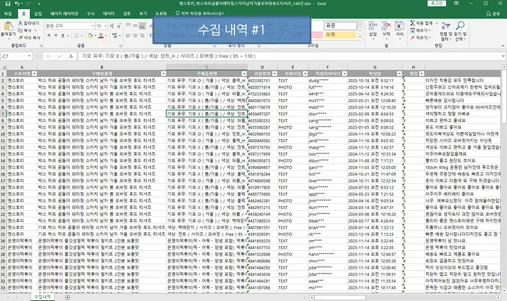This screenshot has height=301, width=507.
Task: Click the center text alignment icon
Action: click(x=135, y=35)
